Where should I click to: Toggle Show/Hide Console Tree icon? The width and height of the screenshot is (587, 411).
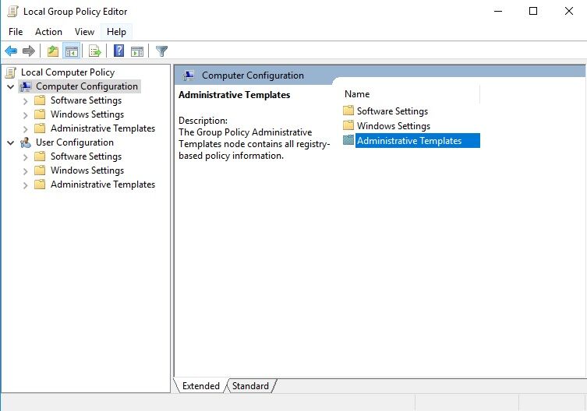point(71,51)
